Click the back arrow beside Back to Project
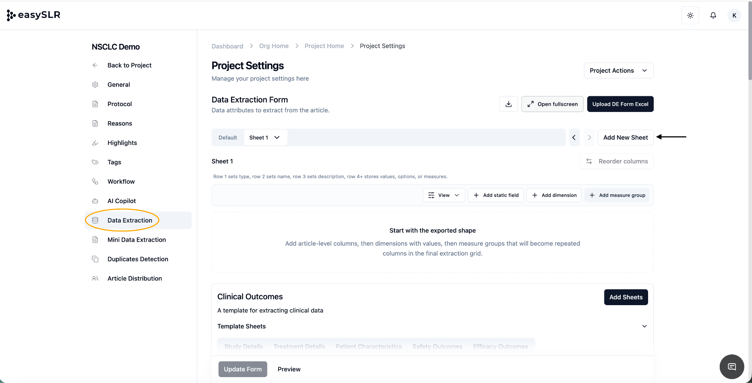This screenshot has height=383, width=752. coord(95,65)
